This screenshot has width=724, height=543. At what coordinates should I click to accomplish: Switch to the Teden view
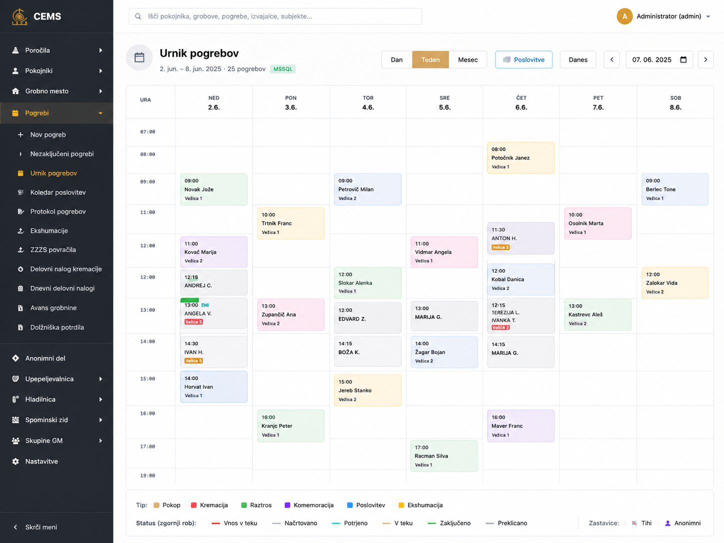pyautogui.click(x=430, y=59)
